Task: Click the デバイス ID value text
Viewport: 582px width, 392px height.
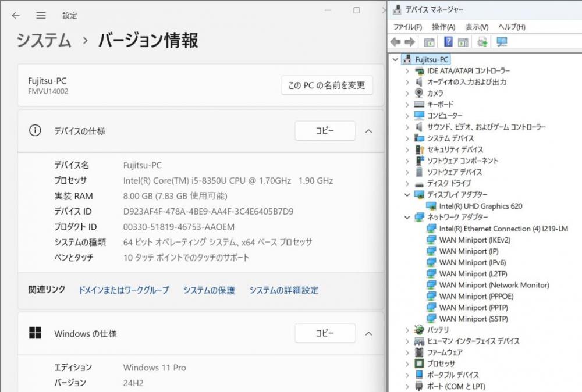Action: (x=208, y=211)
